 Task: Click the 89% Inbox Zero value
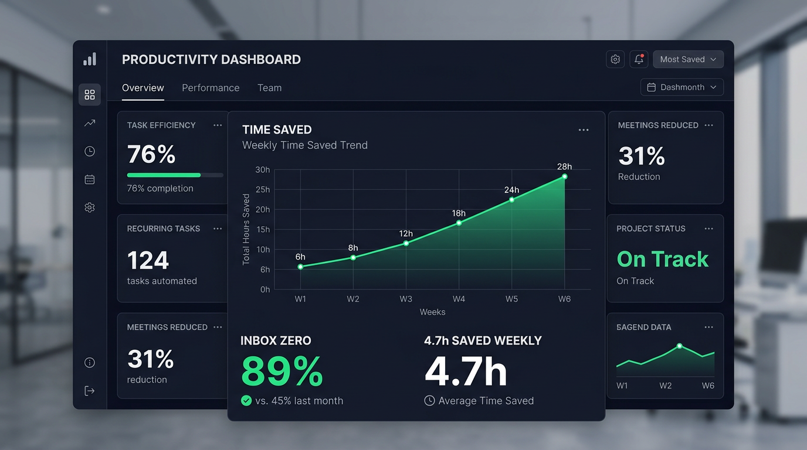282,371
